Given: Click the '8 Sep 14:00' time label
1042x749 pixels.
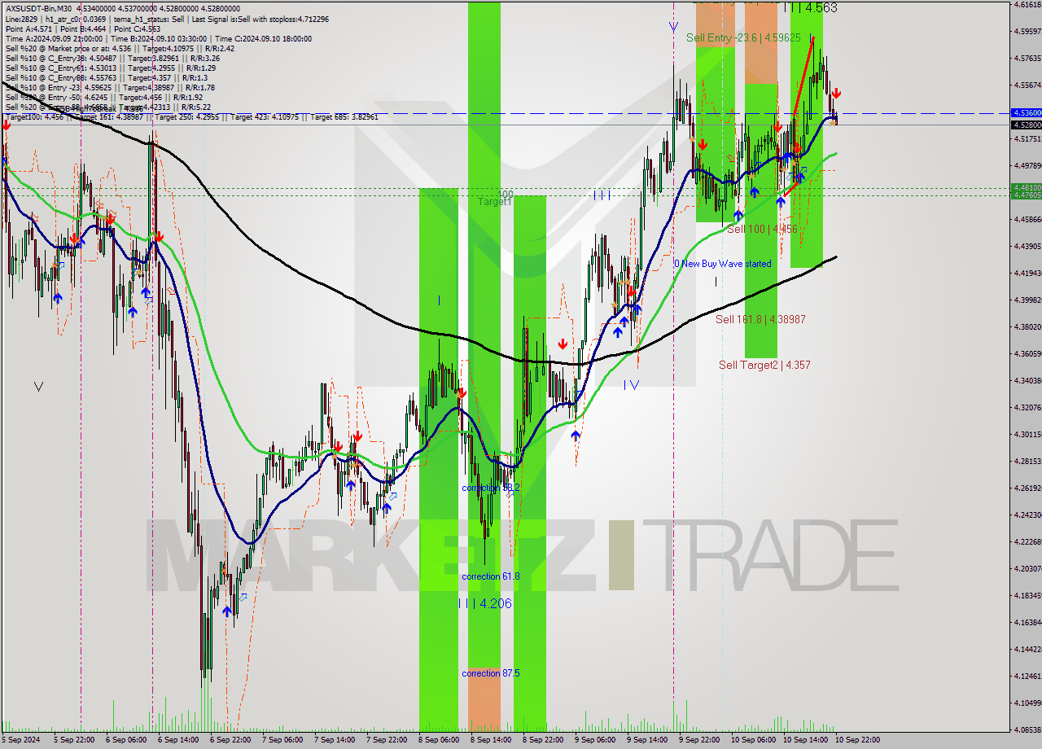Looking at the screenshot, I should [x=491, y=740].
